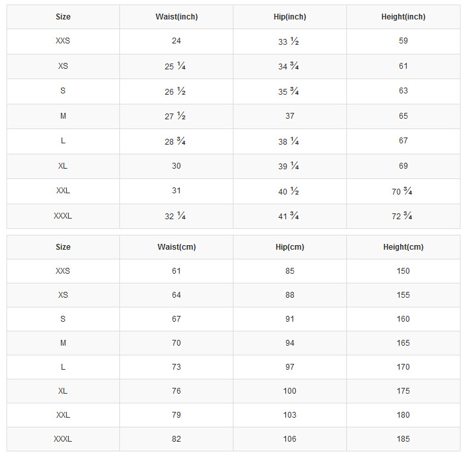
Task: Click the height value 70 ¾ for XXL
Action: click(x=403, y=191)
